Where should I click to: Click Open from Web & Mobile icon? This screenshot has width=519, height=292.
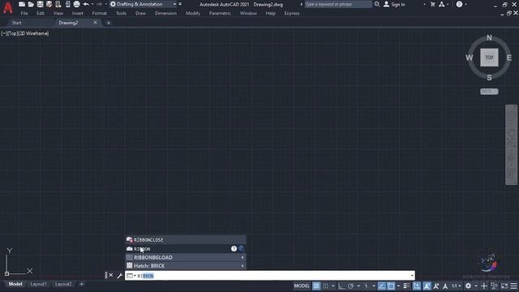[x=58, y=4]
